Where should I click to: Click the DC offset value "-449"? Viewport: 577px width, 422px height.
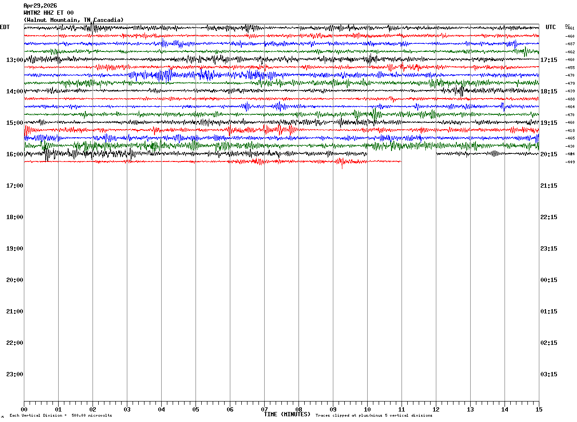pyautogui.click(x=570, y=162)
